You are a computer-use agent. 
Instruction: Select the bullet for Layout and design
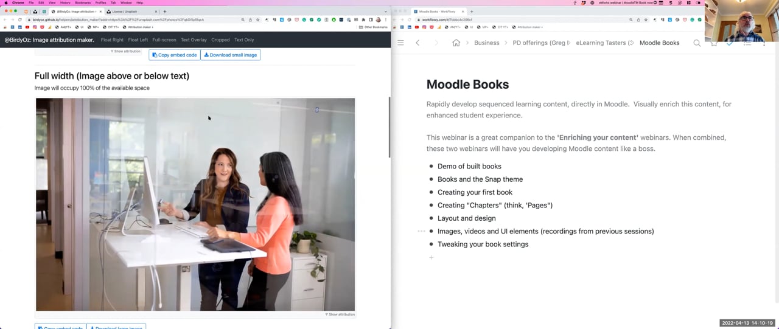point(431,218)
